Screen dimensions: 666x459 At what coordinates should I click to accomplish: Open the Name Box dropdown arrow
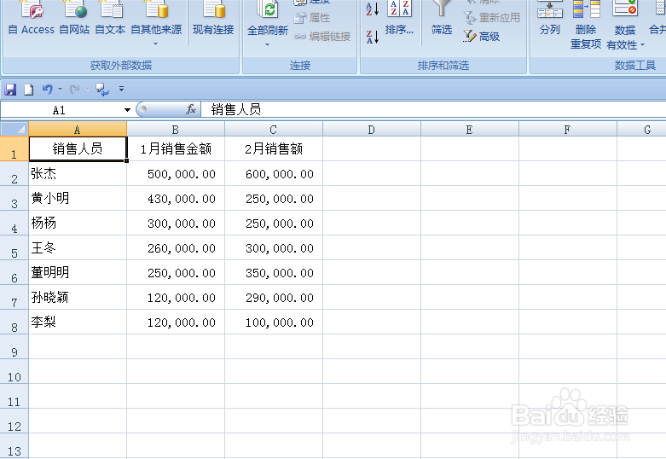click(127, 110)
